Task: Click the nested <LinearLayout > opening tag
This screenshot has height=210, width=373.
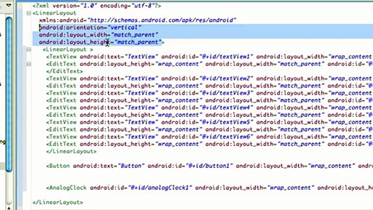Action: pyautogui.click(x=68, y=49)
